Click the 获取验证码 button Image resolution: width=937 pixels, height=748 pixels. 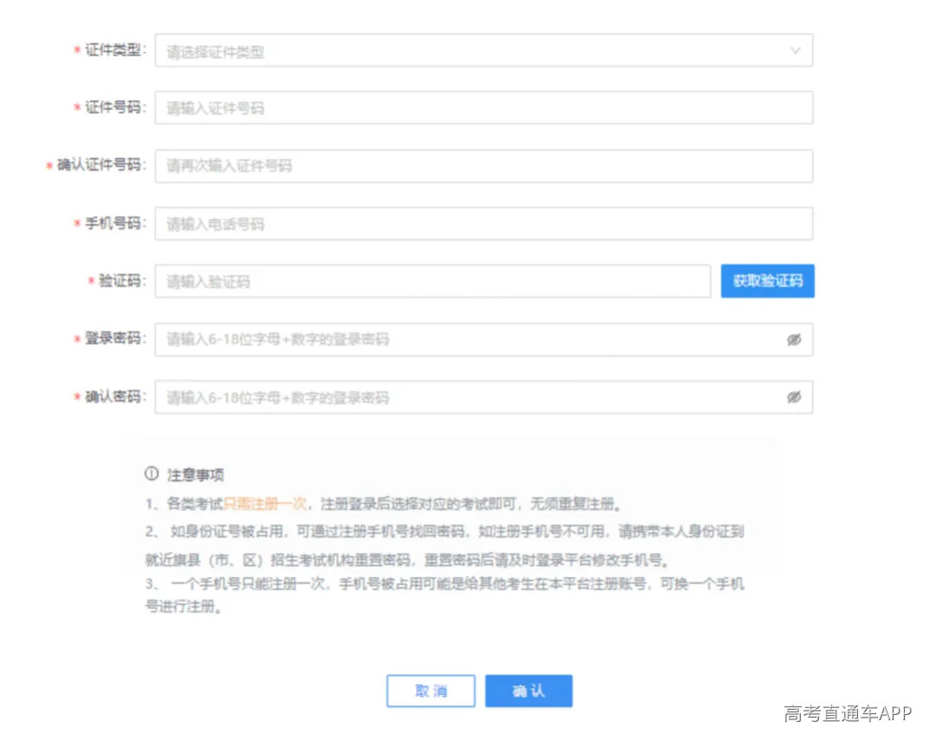tap(767, 280)
